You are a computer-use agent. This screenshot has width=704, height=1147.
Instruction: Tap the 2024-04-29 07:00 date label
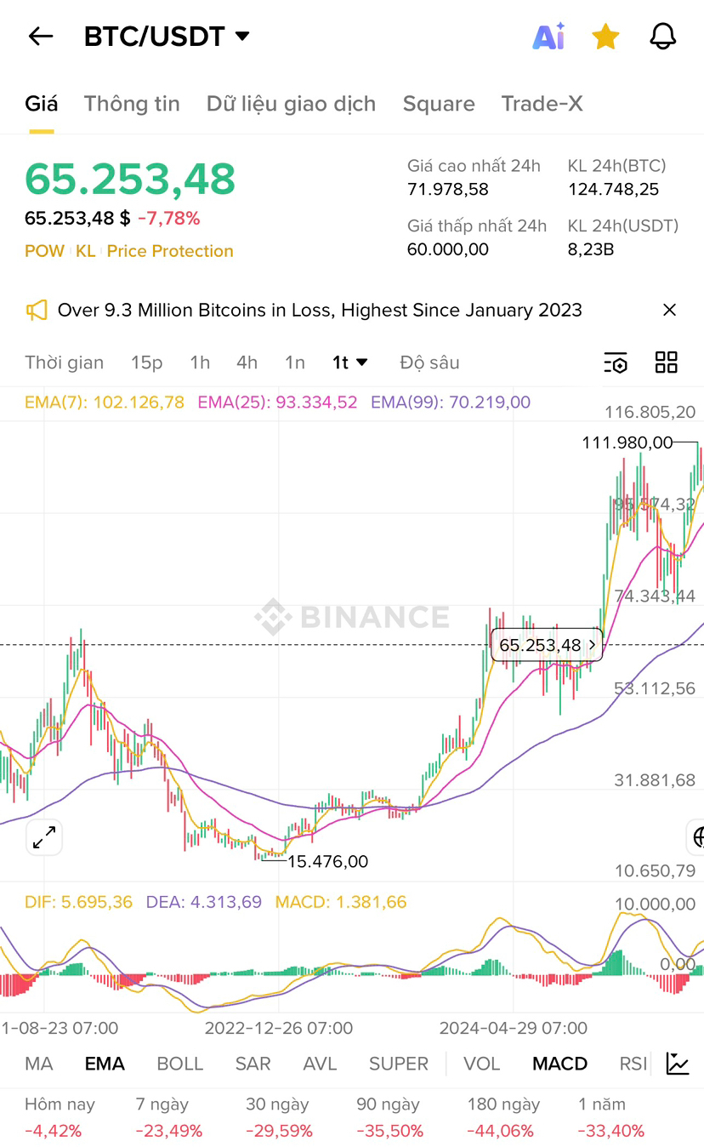click(514, 1028)
